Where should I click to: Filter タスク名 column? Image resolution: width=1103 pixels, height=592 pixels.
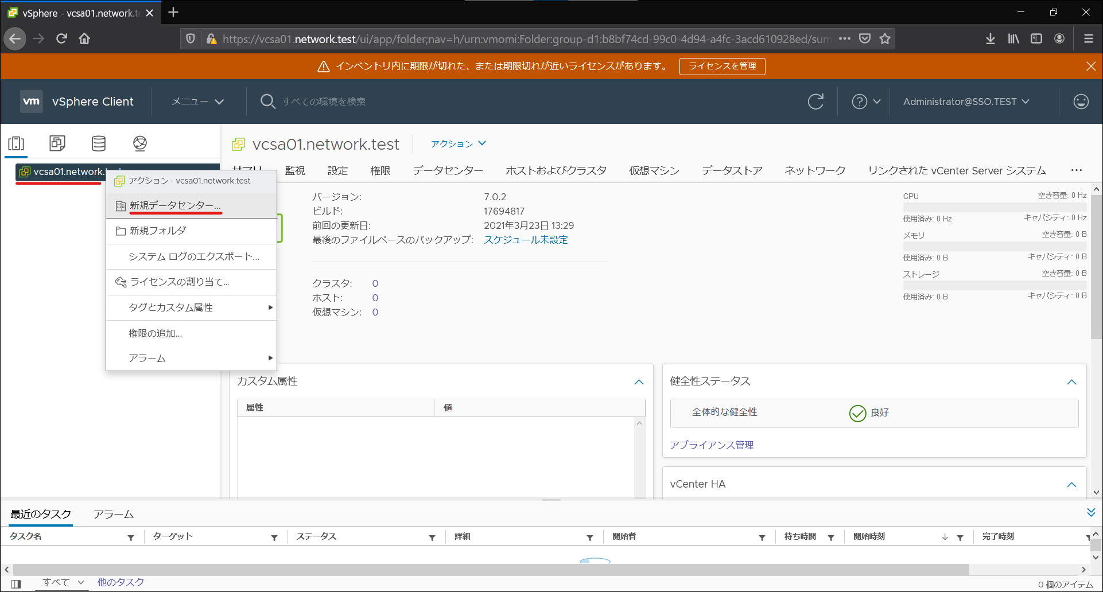pyautogui.click(x=131, y=538)
